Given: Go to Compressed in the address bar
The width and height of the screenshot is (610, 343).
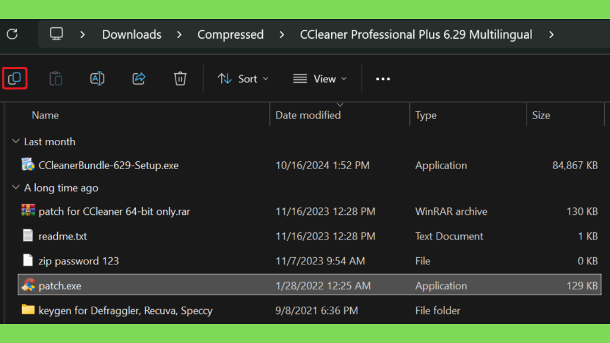Looking at the screenshot, I should 231,35.
